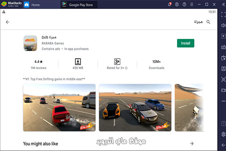The image size is (226, 151).
Task: Click the You might also like heading
Action: pos(41,143)
